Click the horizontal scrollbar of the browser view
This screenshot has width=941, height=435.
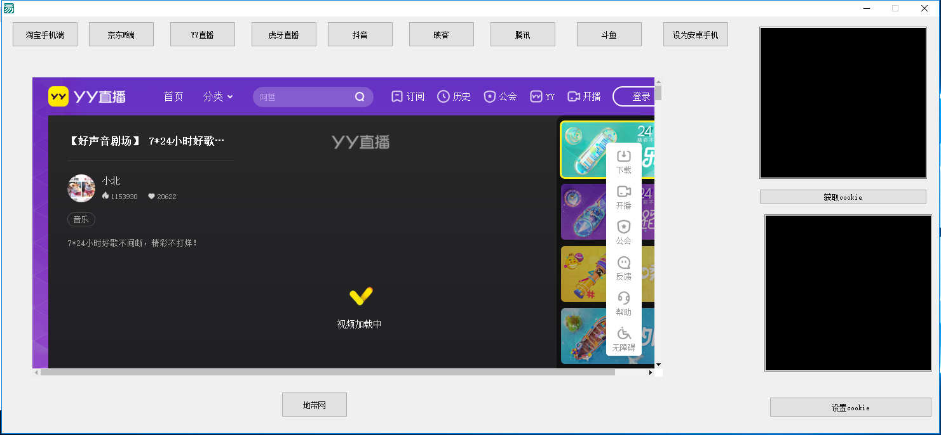(x=327, y=373)
